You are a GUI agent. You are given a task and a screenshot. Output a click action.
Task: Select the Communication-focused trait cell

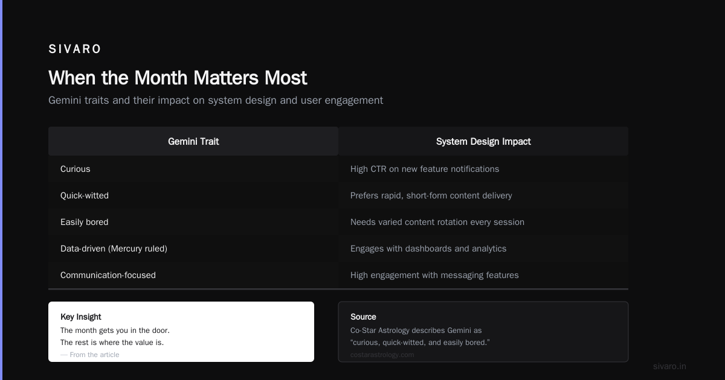pos(193,275)
